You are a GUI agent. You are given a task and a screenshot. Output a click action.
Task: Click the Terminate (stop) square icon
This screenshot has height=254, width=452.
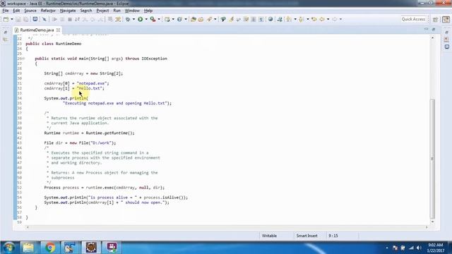click(x=70, y=19)
